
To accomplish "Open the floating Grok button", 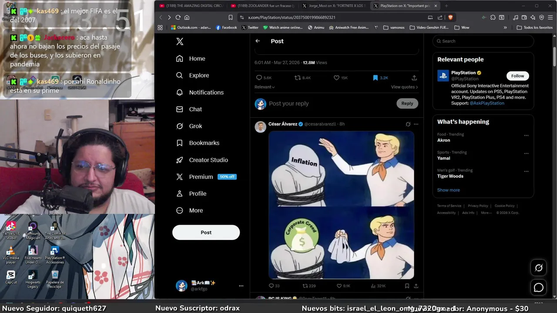I will pos(539,268).
